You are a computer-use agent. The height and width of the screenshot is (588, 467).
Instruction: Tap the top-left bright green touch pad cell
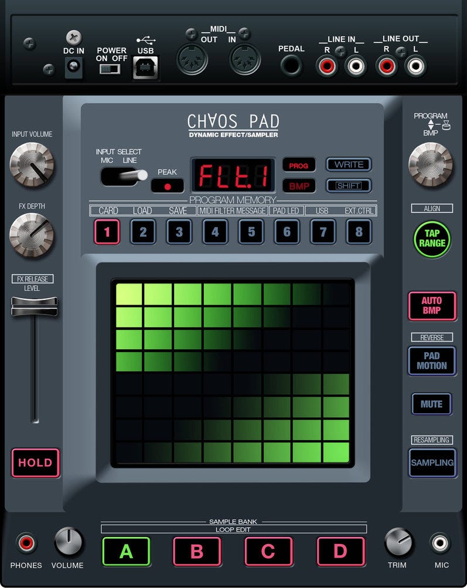tap(129, 294)
